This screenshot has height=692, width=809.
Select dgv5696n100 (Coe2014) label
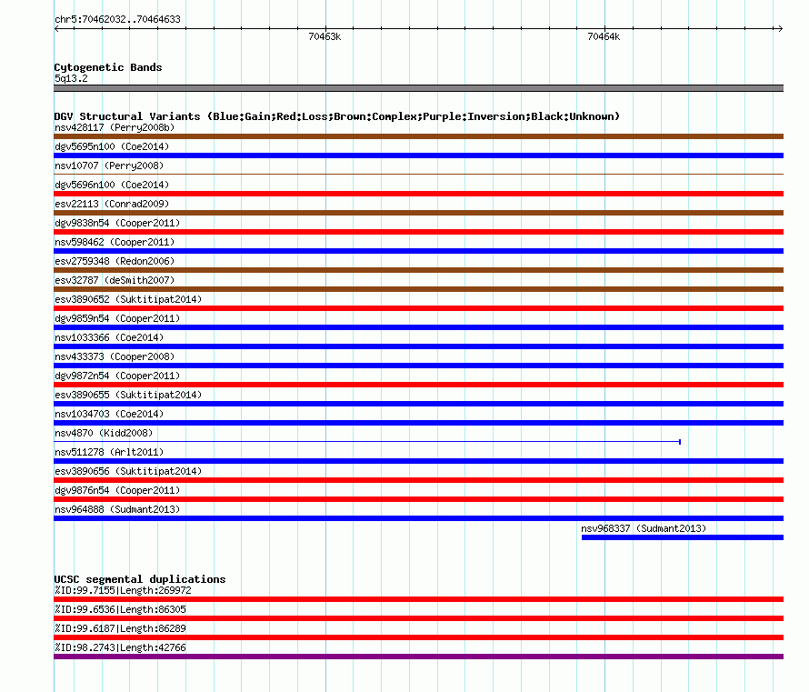coord(112,185)
